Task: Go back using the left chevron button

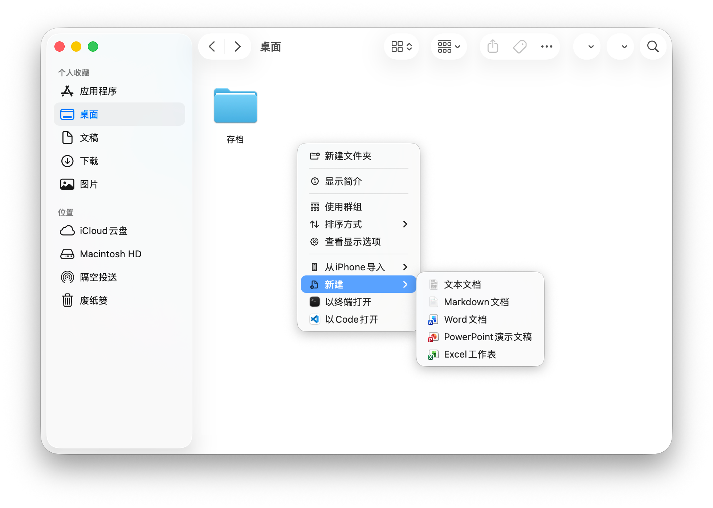Action: [x=212, y=47]
